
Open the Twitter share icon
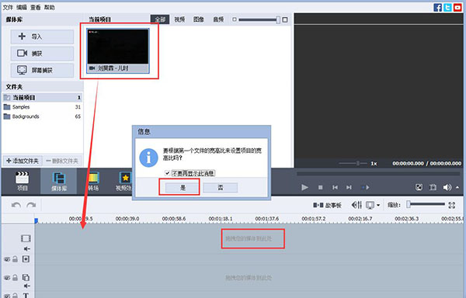[x=447, y=8]
